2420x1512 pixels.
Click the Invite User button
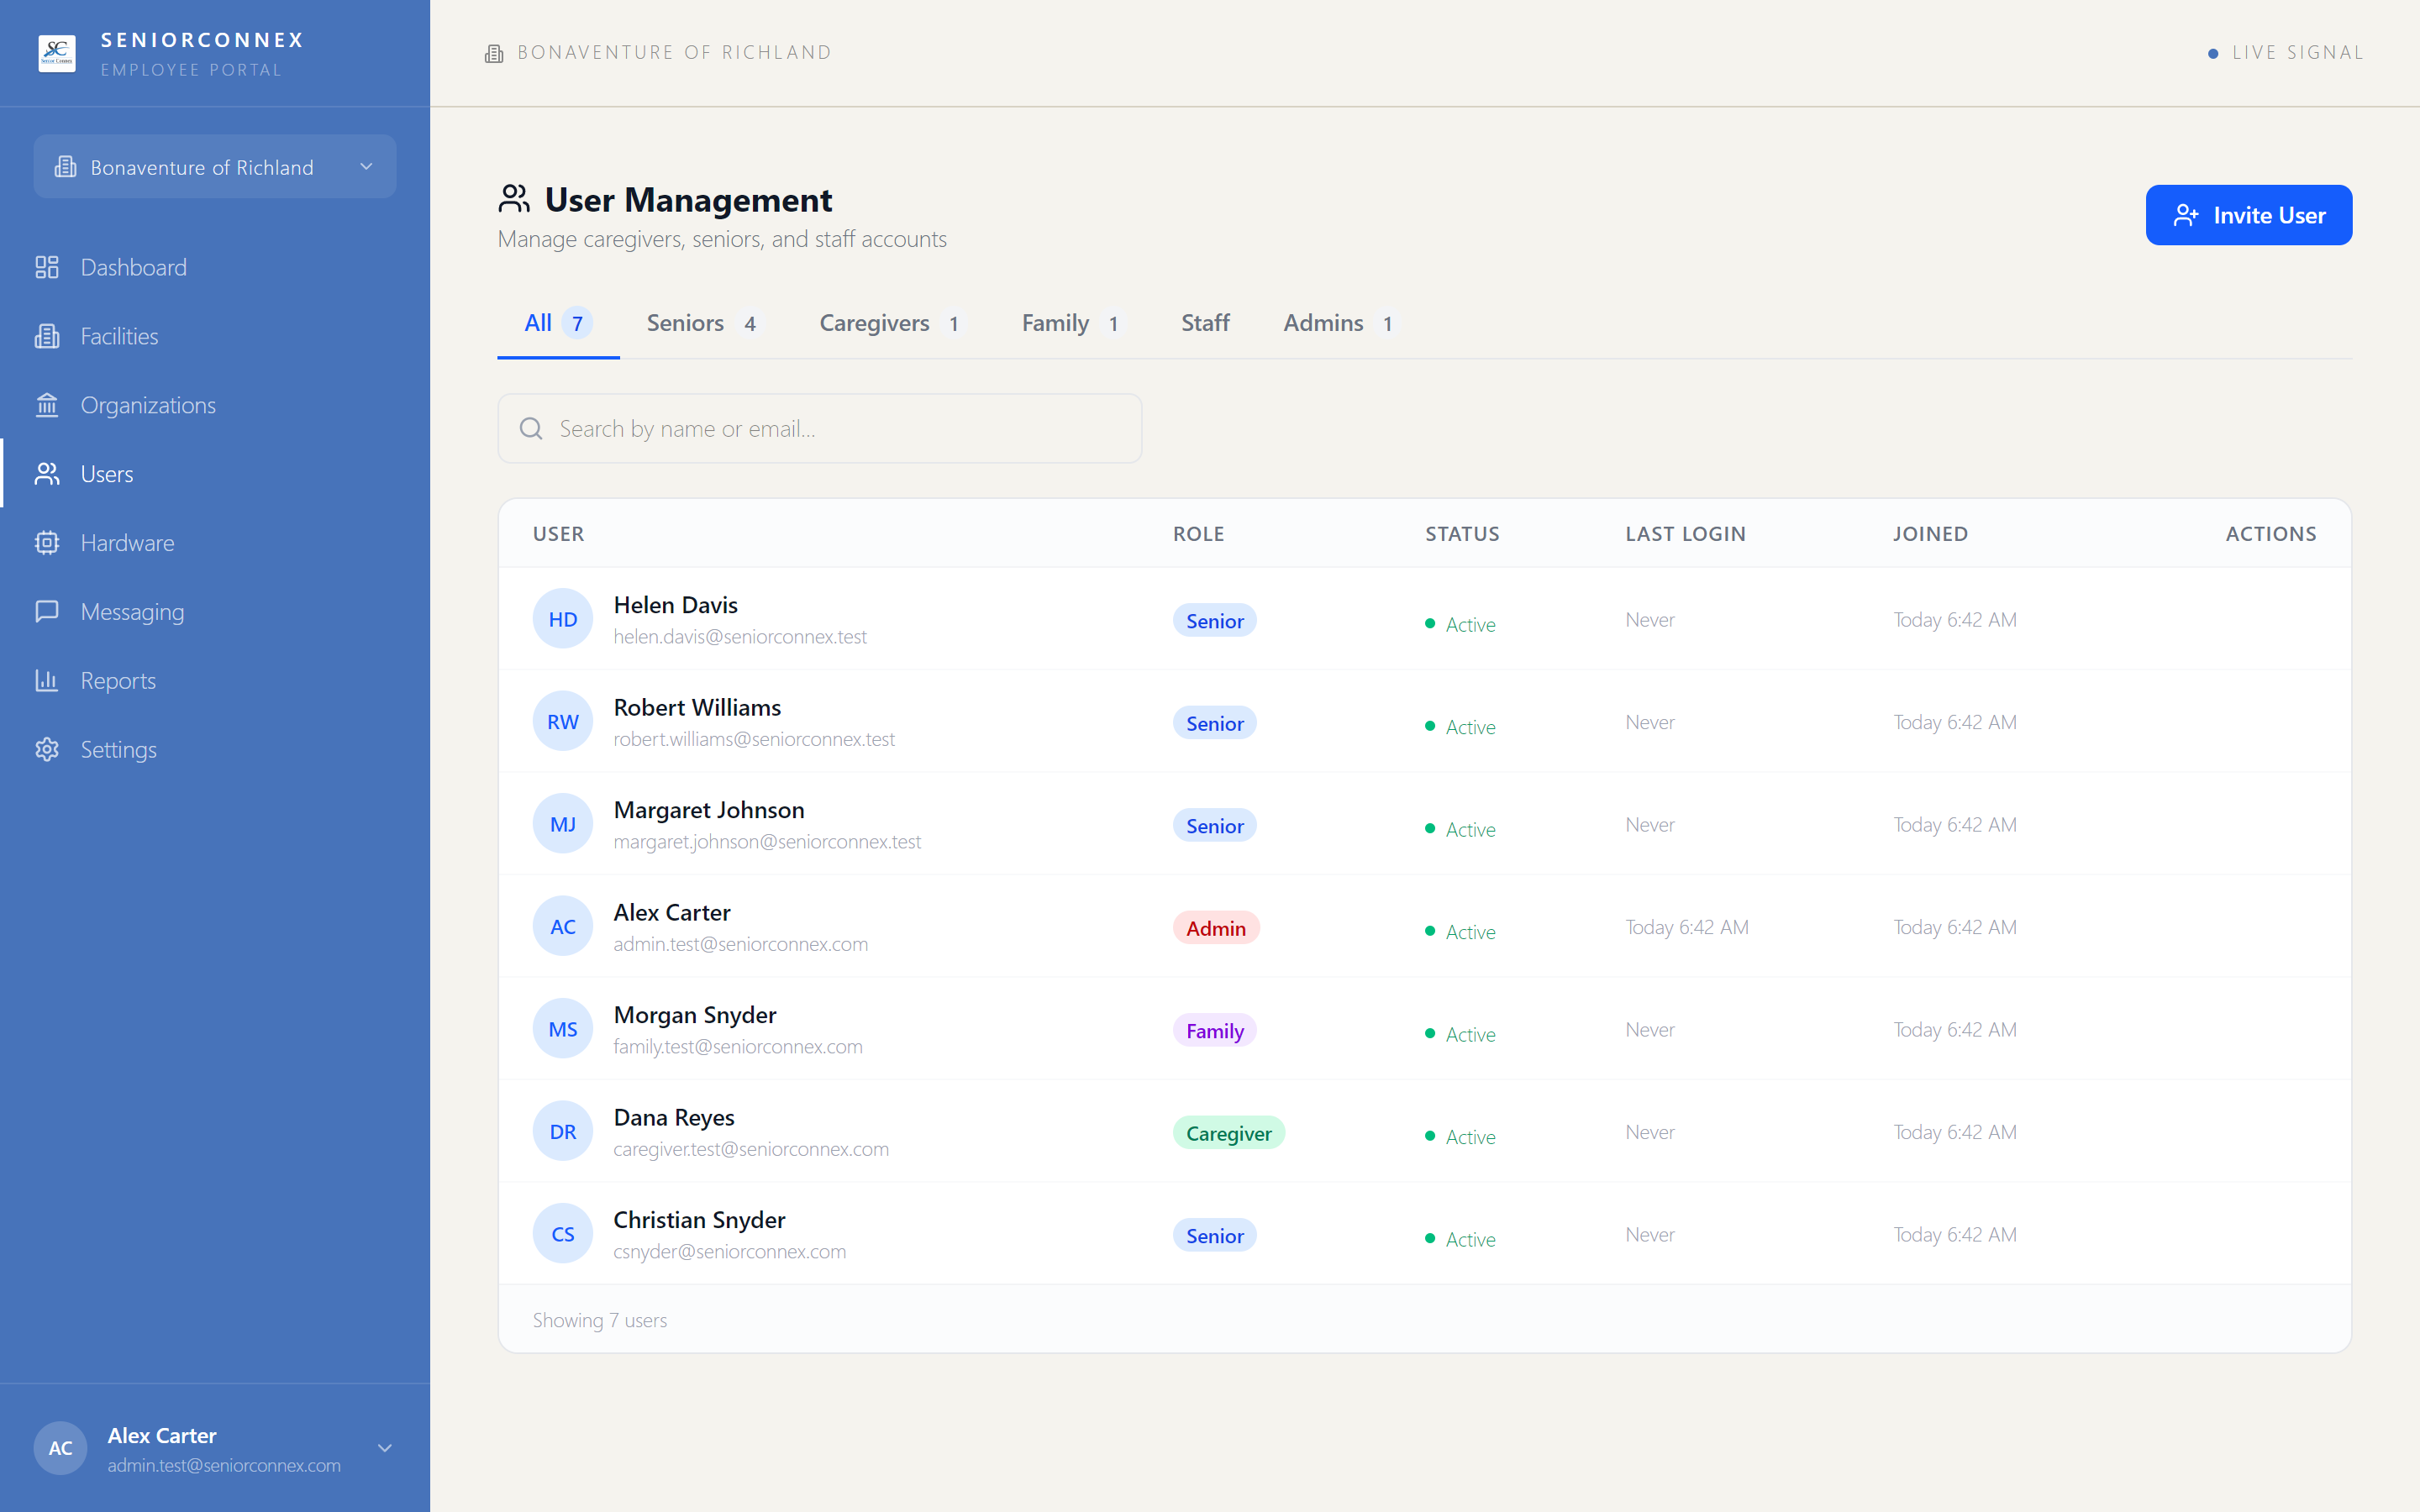2248,215
